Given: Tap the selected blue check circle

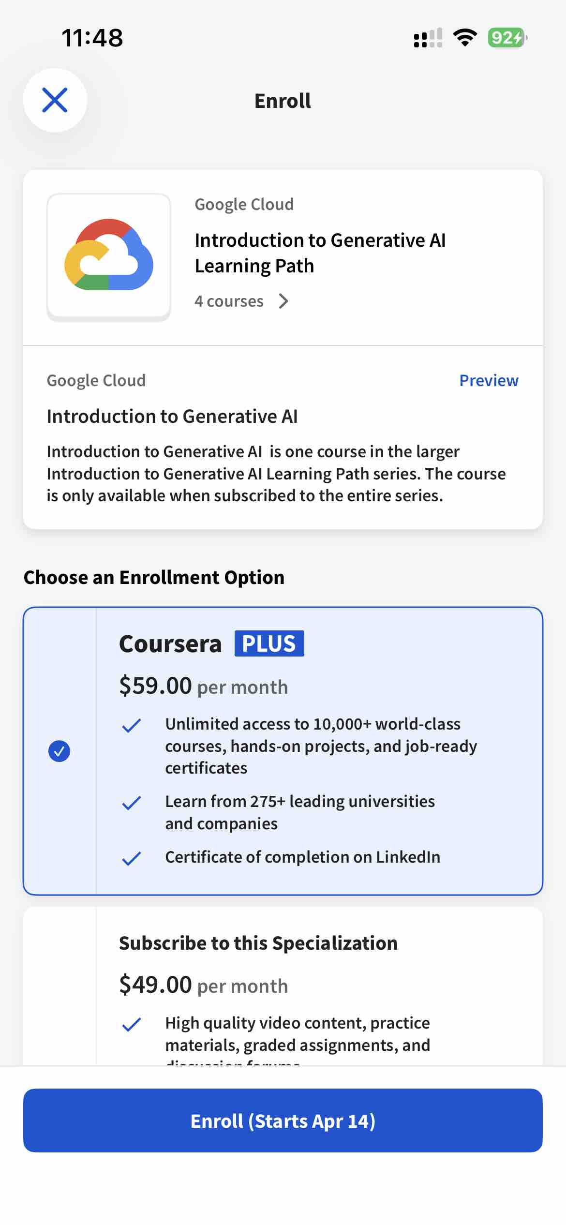Looking at the screenshot, I should pyautogui.click(x=59, y=751).
